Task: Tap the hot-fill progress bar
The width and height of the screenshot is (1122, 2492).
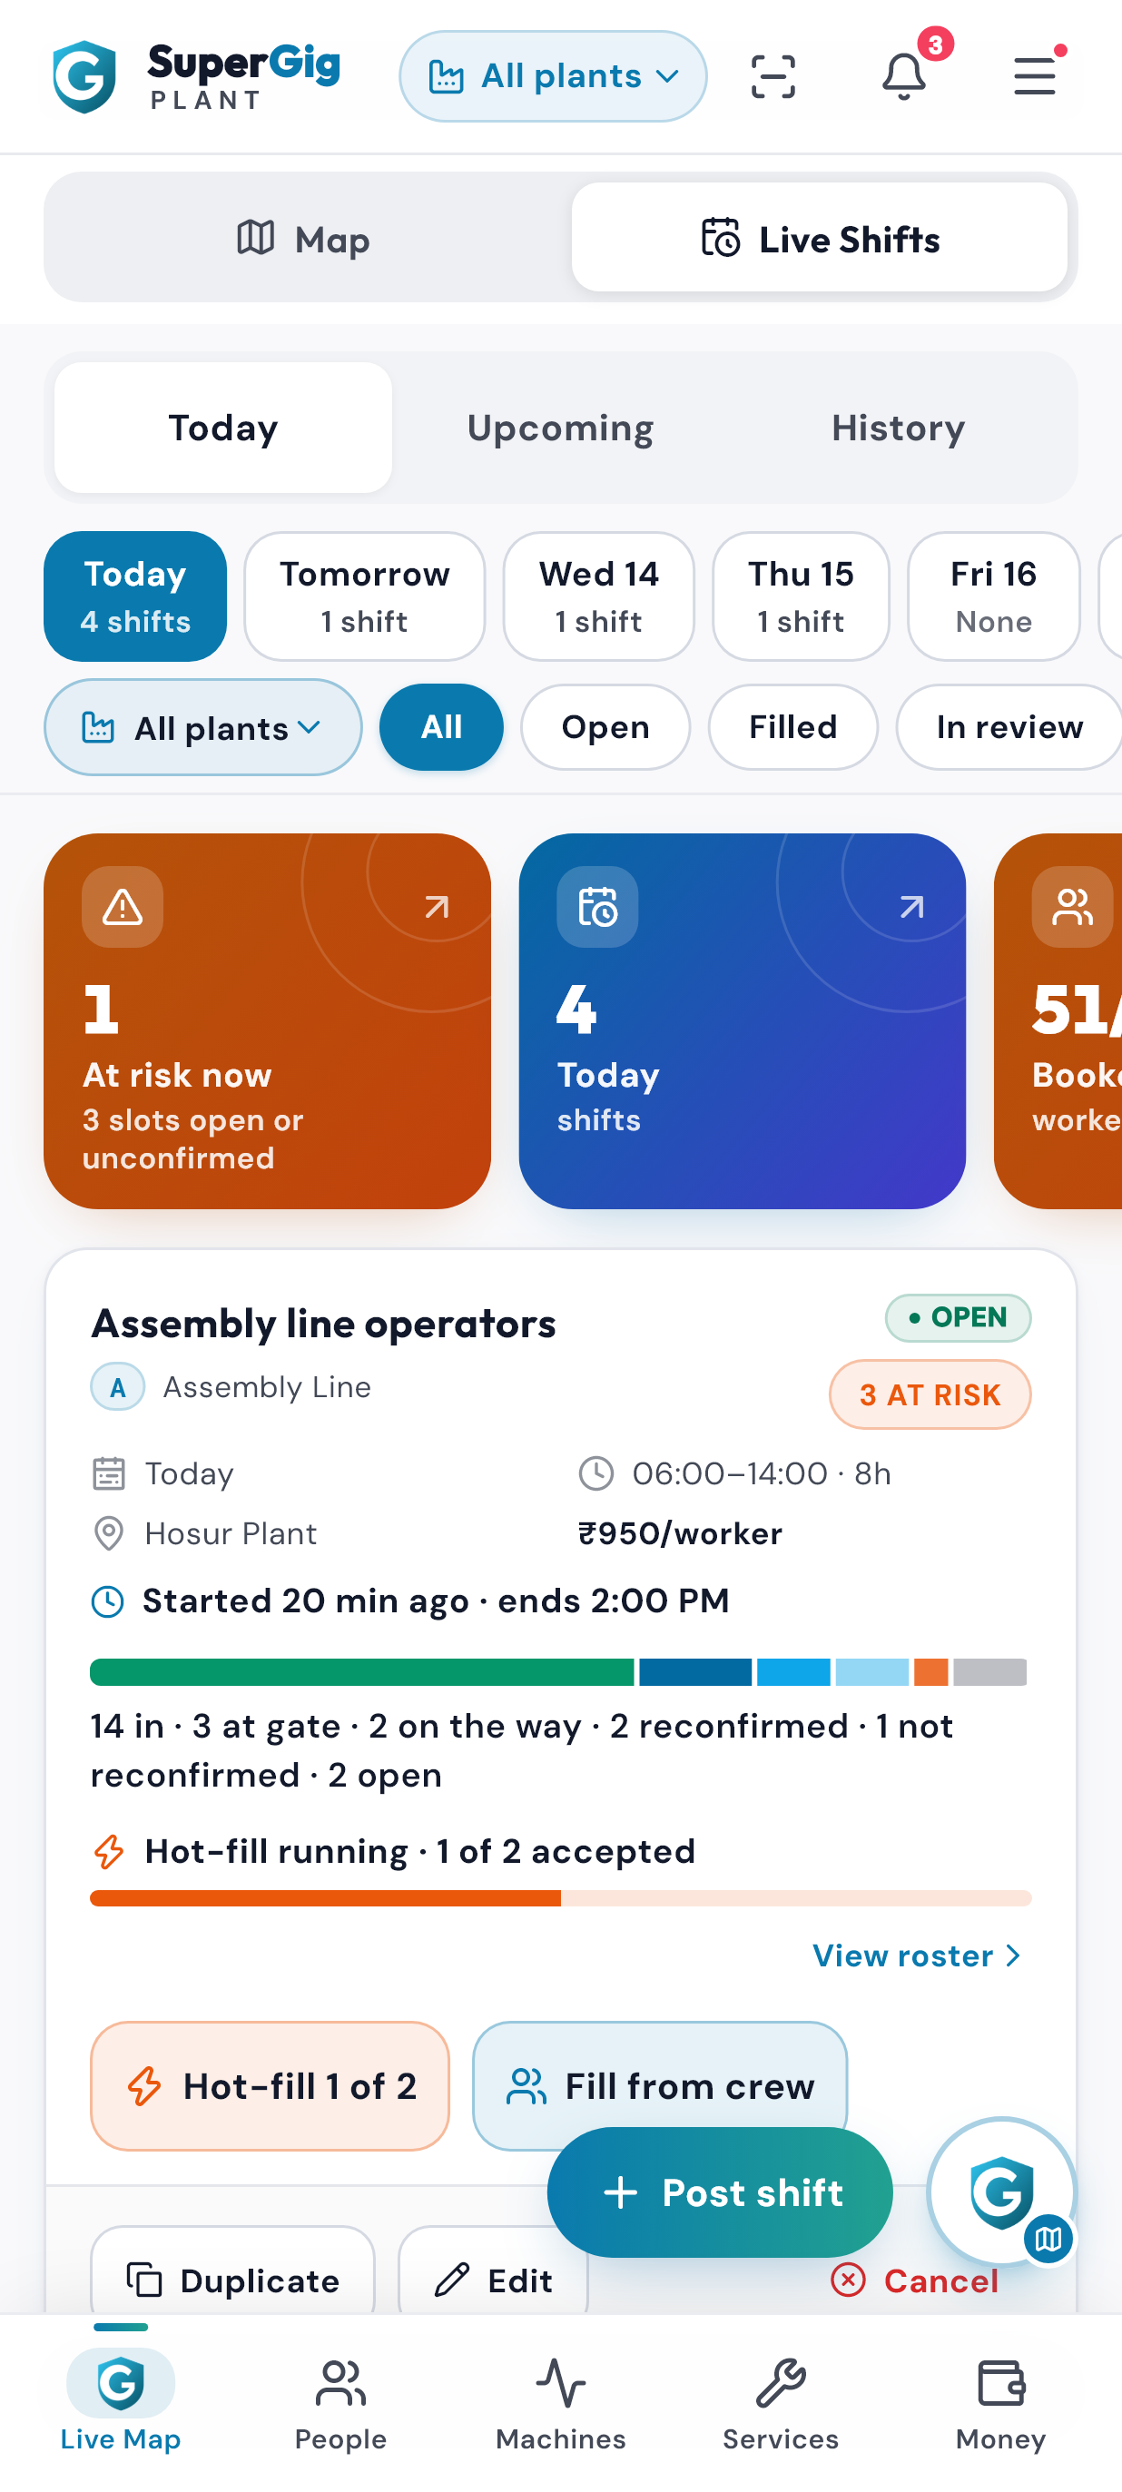Action: pyautogui.click(x=561, y=1898)
